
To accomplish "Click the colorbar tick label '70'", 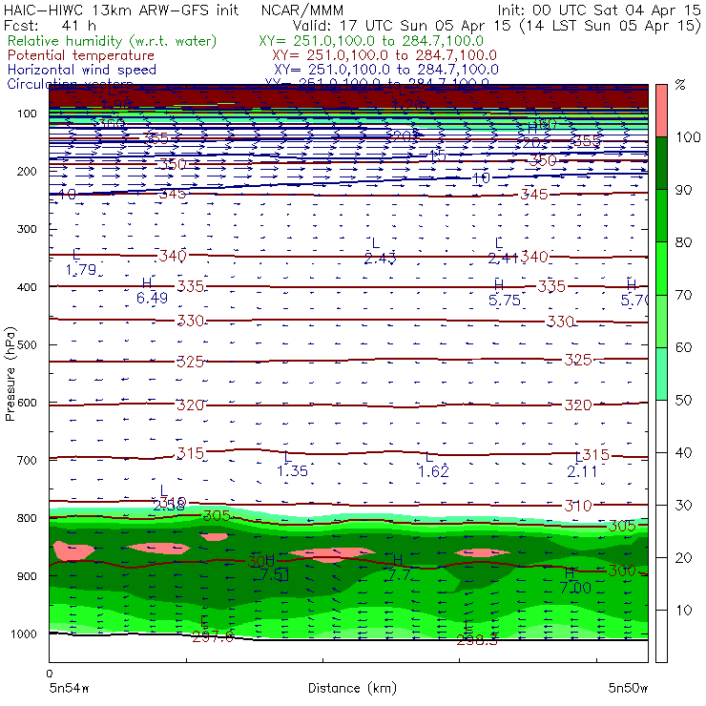I will (x=683, y=295).
